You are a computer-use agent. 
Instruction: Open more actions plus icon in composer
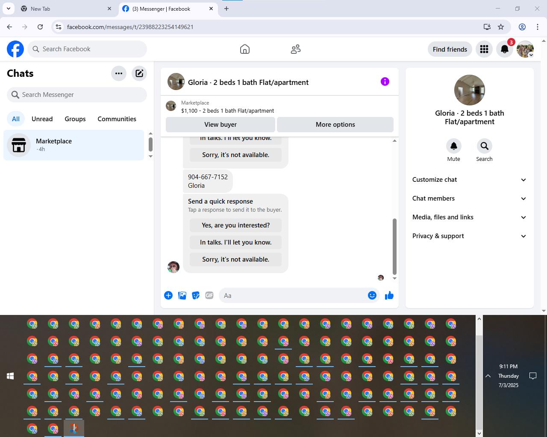168,295
